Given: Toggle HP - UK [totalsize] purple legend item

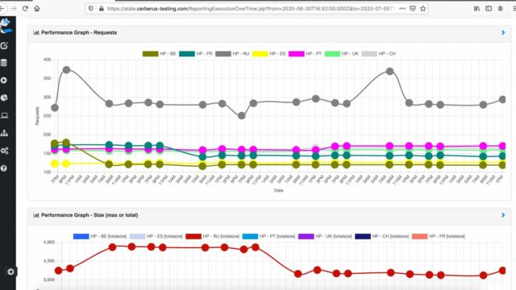Looking at the screenshot, I should [325, 236].
